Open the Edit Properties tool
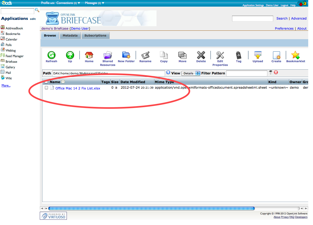The height and width of the screenshot is (225, 313). click(220, 55)
